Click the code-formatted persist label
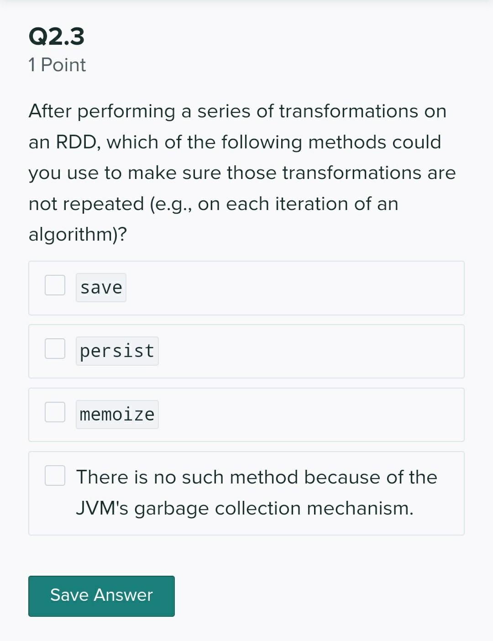The height and width of the screenshot is (641, 493). [117, 351]
